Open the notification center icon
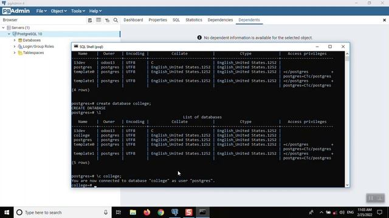The height and width of the screenshot is (218, 389). click(x=379, y=213)
